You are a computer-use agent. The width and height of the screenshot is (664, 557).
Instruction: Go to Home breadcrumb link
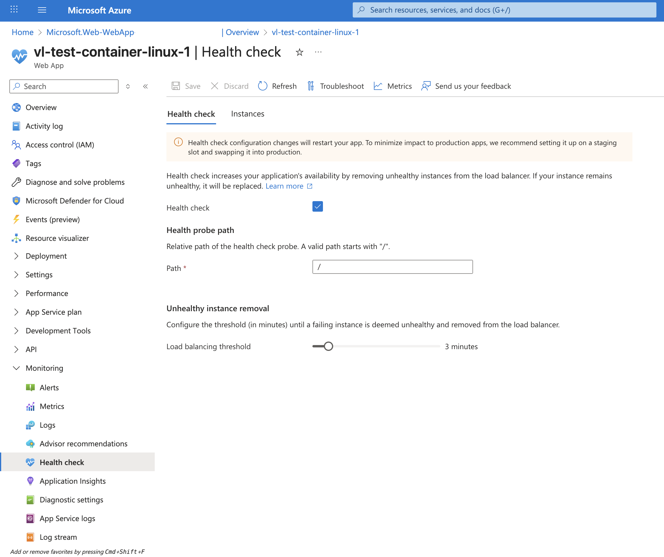point(22,32)
